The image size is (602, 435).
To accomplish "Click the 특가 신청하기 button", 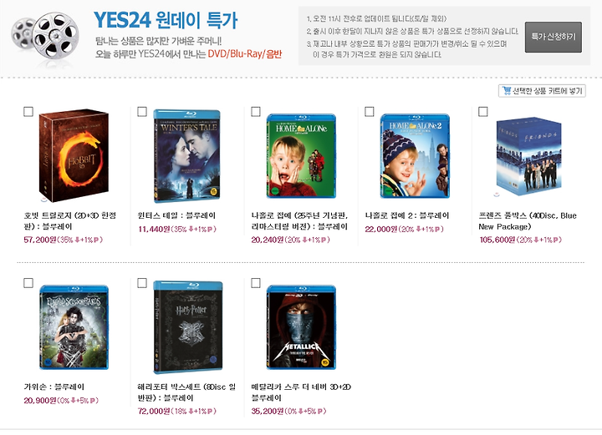I will [554, 37].
